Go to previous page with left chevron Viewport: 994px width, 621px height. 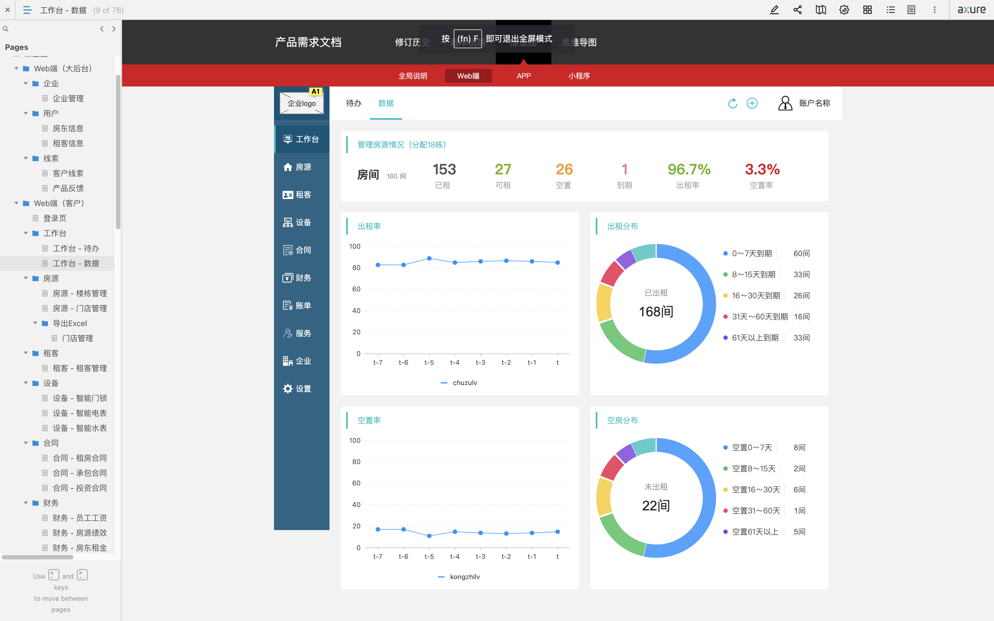click(102, 29)
